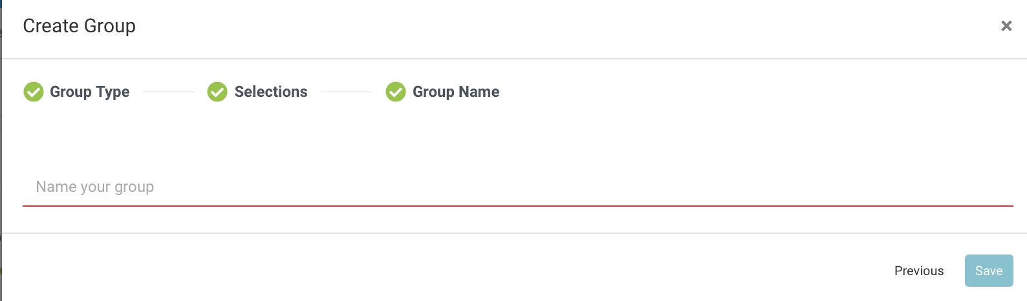Click the word Type in Group Type

pyautogui.click(x=113, y=92)
